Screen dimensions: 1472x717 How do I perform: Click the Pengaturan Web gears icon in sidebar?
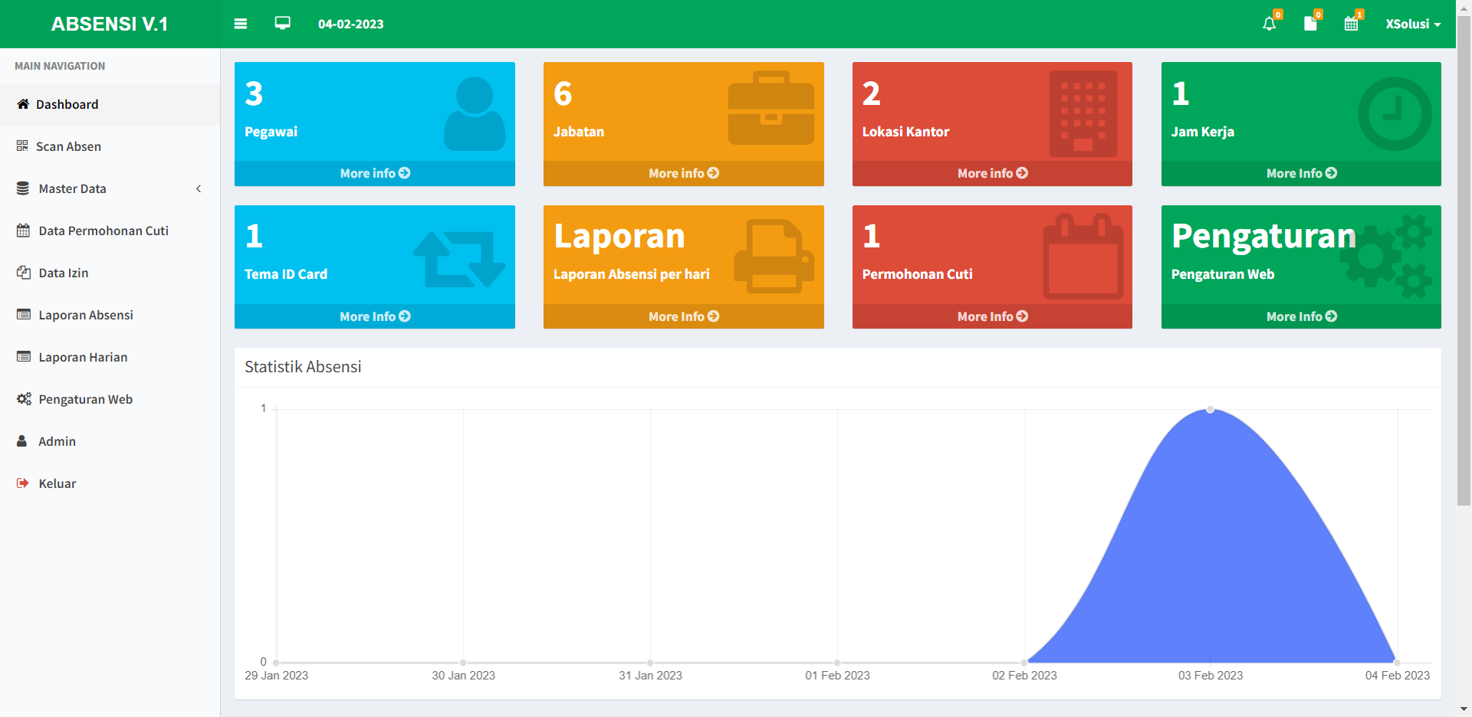click(24, 399)
